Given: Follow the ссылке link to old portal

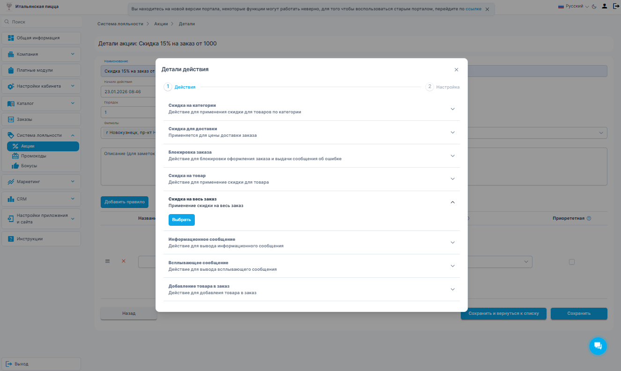Looking at the screenshot, I should click(473, 9).
